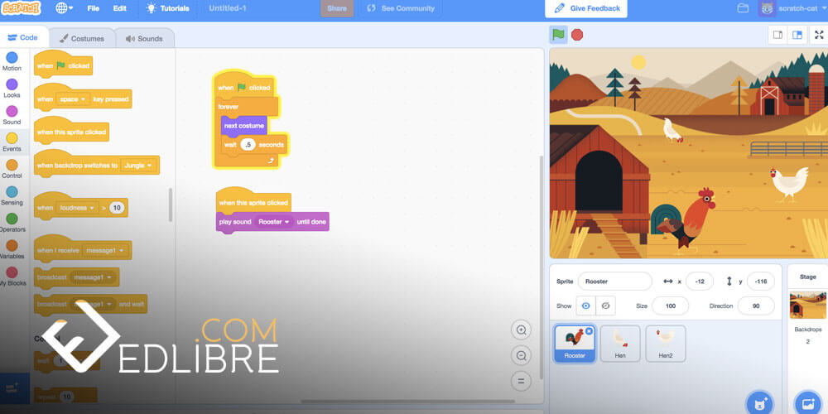Zoom out the code workspace
Screen dimensions: 828x414
point(521,355)
